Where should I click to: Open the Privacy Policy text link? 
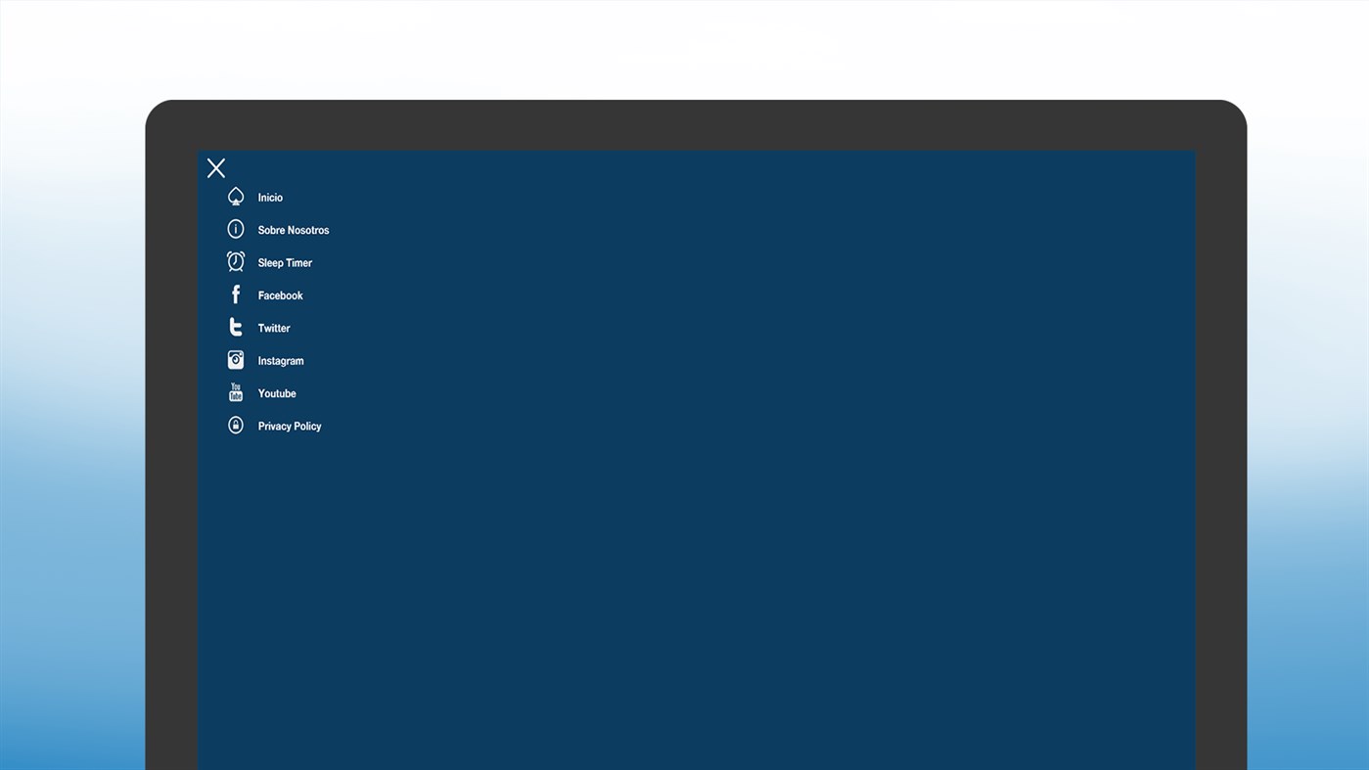pyautogui.click(x=290, y=427)
